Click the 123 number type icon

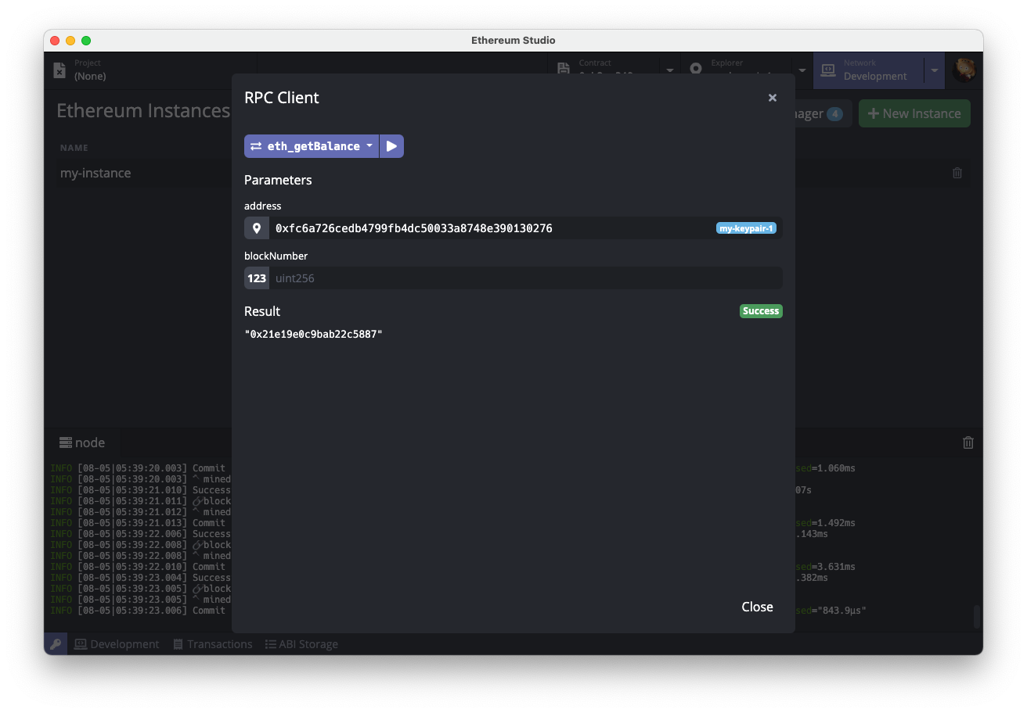click(x=257, y=278)
